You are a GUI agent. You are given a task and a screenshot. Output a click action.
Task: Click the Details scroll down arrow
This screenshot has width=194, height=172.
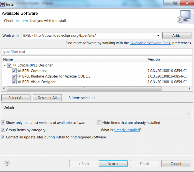(x=190, y=116)
